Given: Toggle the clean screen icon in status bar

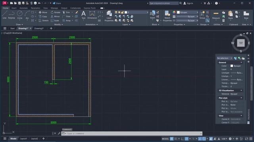Looking at the screenshot, I should point(246,139).
